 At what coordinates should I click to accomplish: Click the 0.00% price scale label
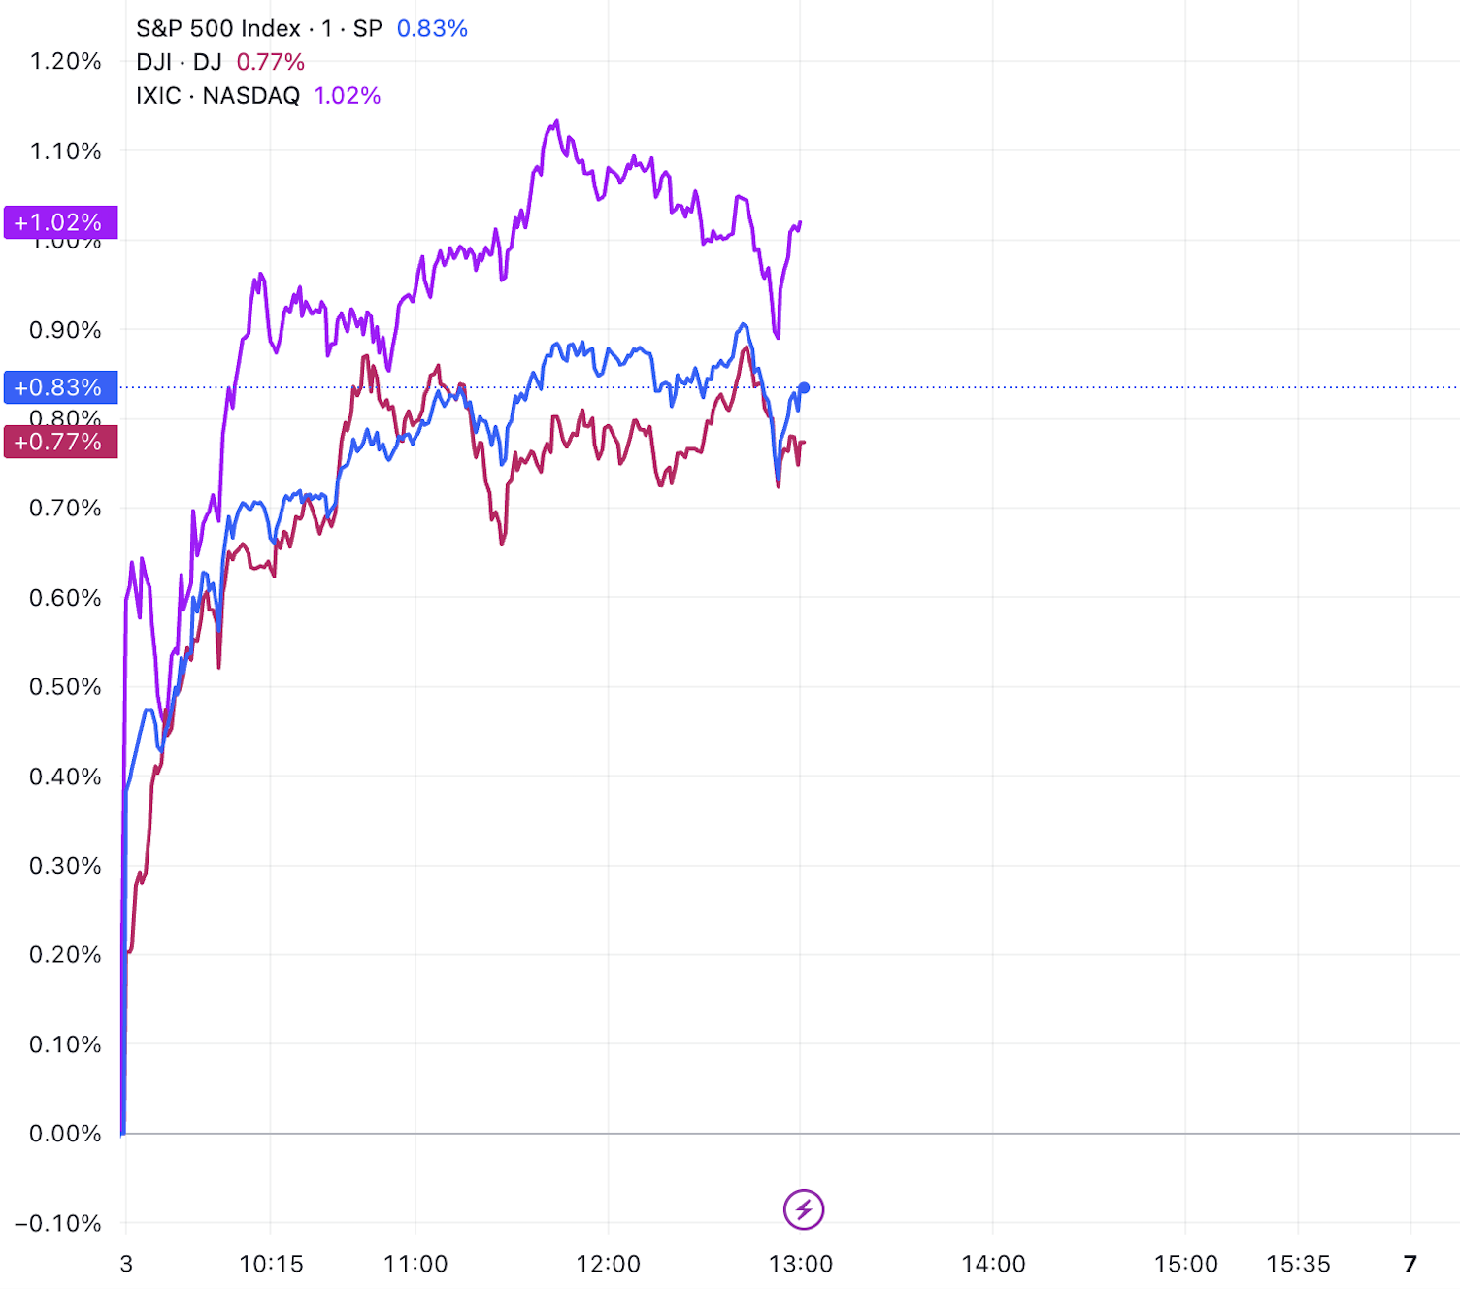[65, 1134]
